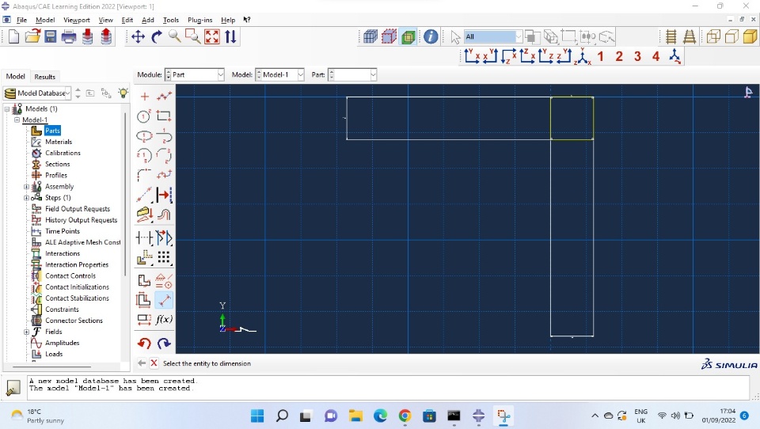Activate the Add Dimension tool
This screenshot has width=760, height=429.
[x=164, y=300]
